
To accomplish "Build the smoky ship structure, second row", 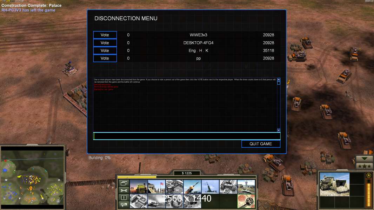I will [x=156, y=201].
